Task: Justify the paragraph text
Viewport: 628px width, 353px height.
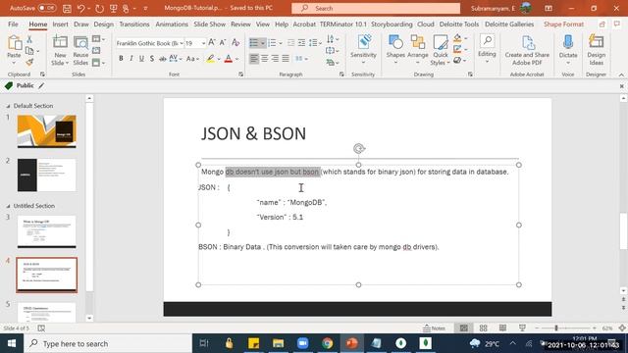Action: point(286,59)
